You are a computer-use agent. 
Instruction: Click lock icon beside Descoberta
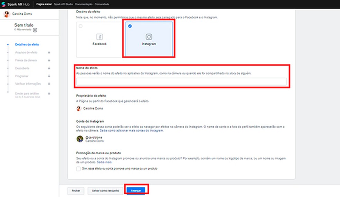pyautogui.click(x=49, y=68)
